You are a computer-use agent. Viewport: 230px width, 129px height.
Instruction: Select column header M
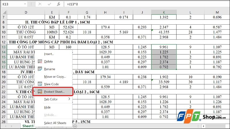(217, 12)
